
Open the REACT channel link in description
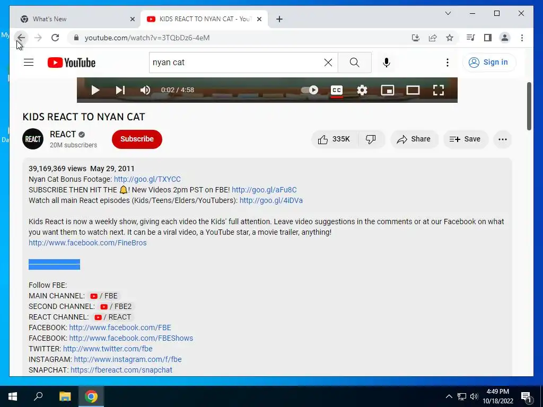coord(112,317)
